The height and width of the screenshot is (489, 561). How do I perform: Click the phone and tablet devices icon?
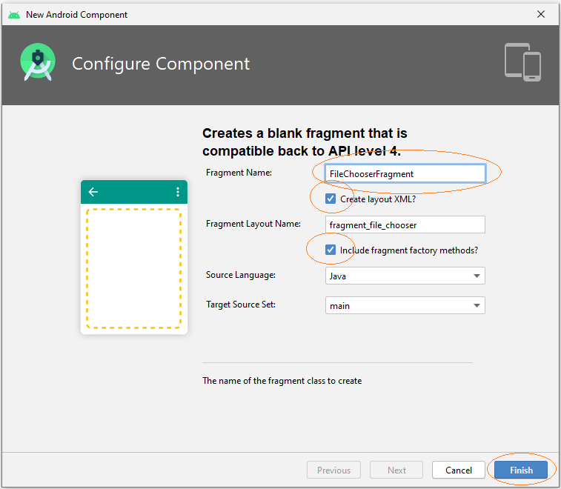(522, 62)
